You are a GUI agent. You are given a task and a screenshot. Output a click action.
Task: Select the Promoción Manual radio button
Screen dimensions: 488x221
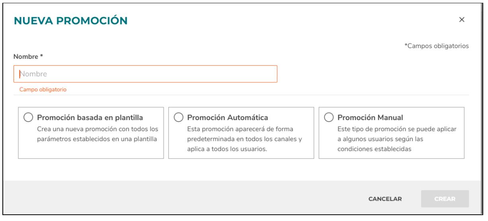coord(329,118)
